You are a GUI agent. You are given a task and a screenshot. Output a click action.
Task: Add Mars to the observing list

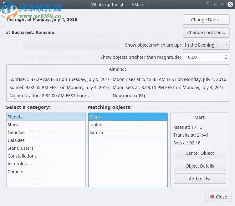pos(200,179)
